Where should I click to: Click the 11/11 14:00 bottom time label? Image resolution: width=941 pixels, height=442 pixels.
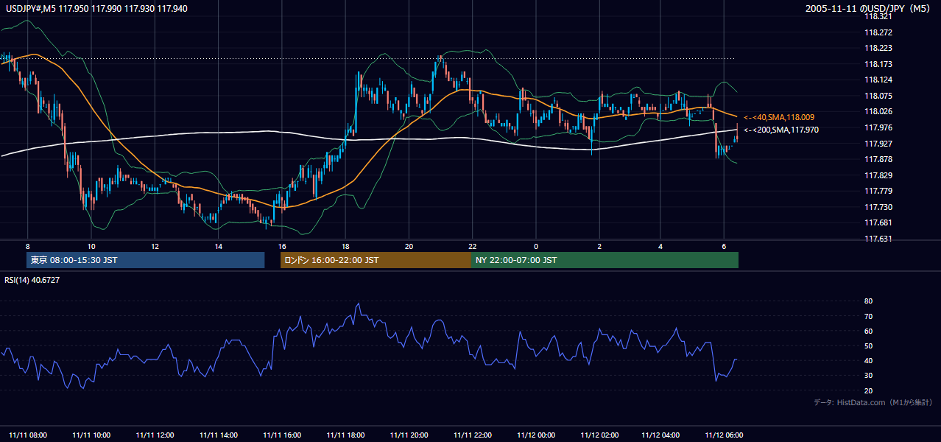point(218,435)
